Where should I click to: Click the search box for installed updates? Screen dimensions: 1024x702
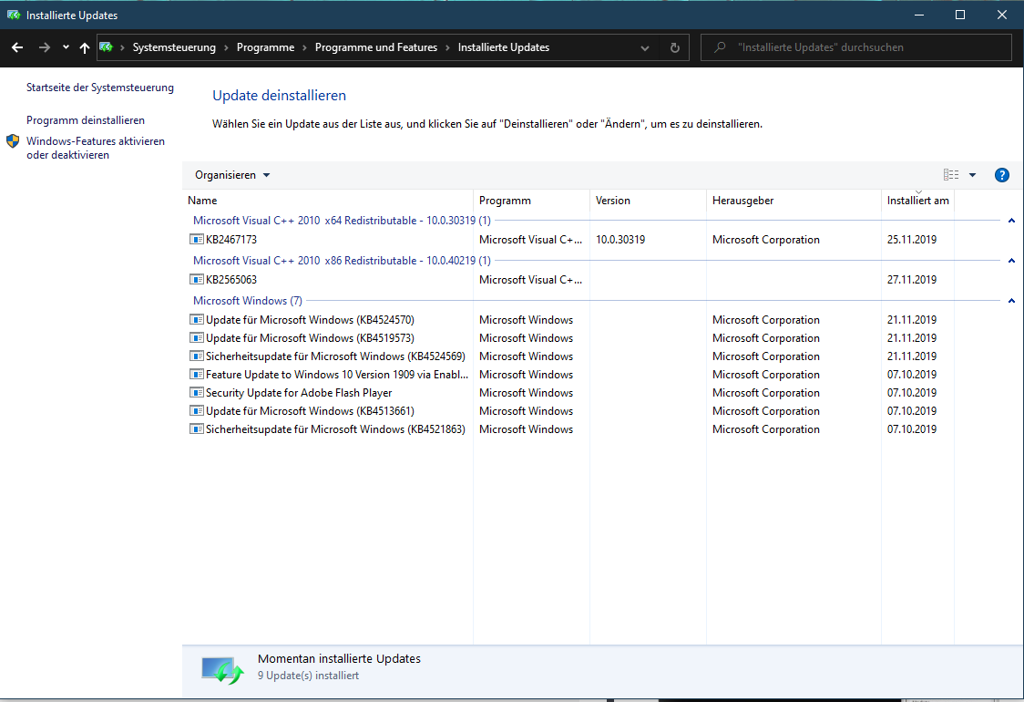pos(856,47)
